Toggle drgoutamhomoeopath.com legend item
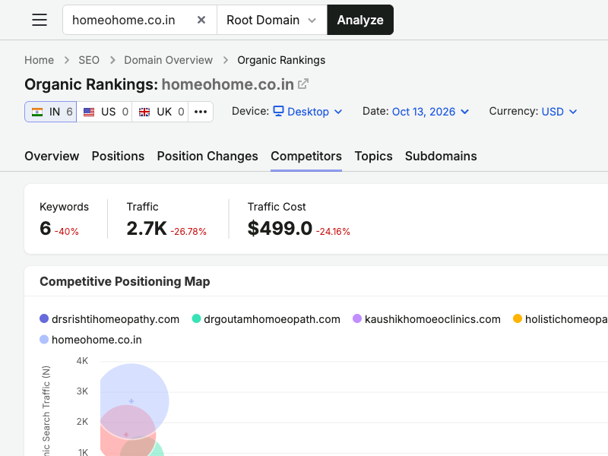This screenshot has width=608, height=456. [x=266, y=319]
